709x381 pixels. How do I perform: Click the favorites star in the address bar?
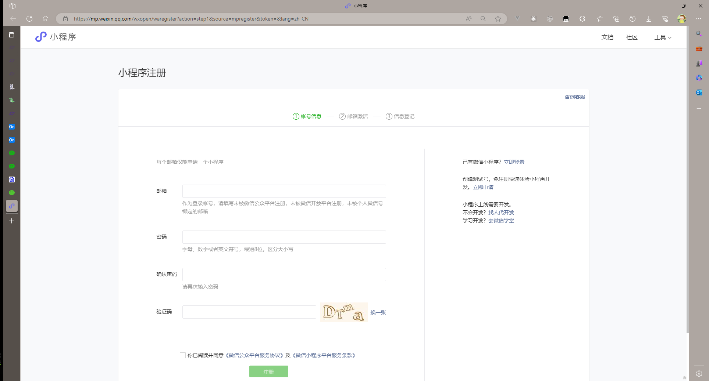[x=498, y=19]
